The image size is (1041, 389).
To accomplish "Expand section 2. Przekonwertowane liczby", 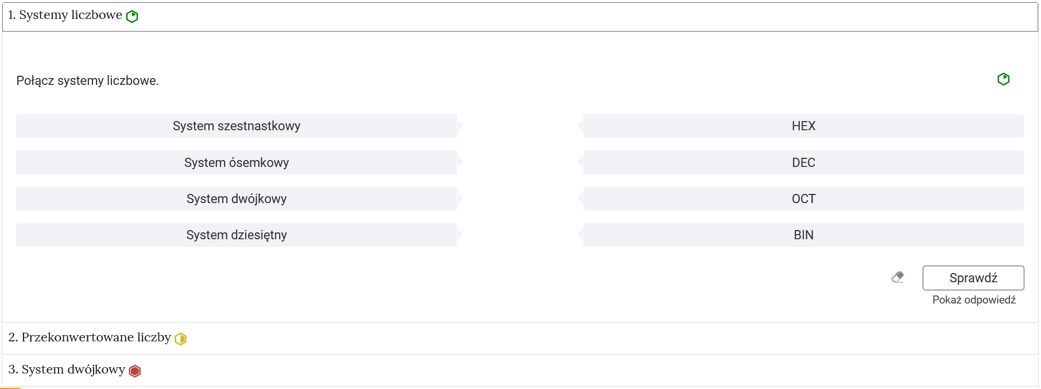I will [x=89, y=338].
